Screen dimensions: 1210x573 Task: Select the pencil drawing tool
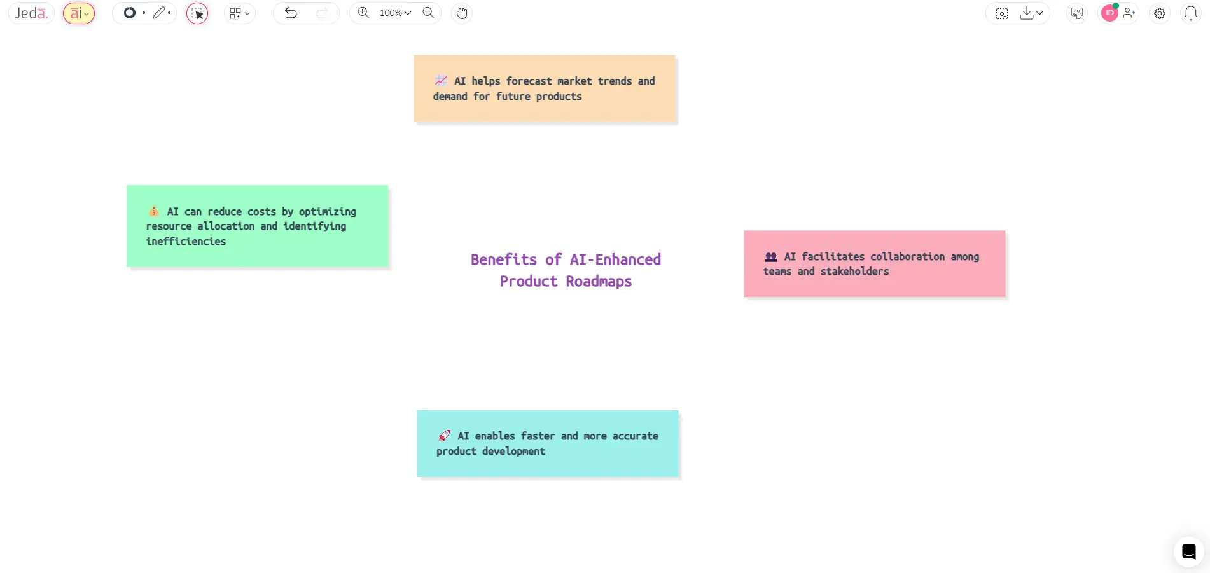tap(160, 13)
